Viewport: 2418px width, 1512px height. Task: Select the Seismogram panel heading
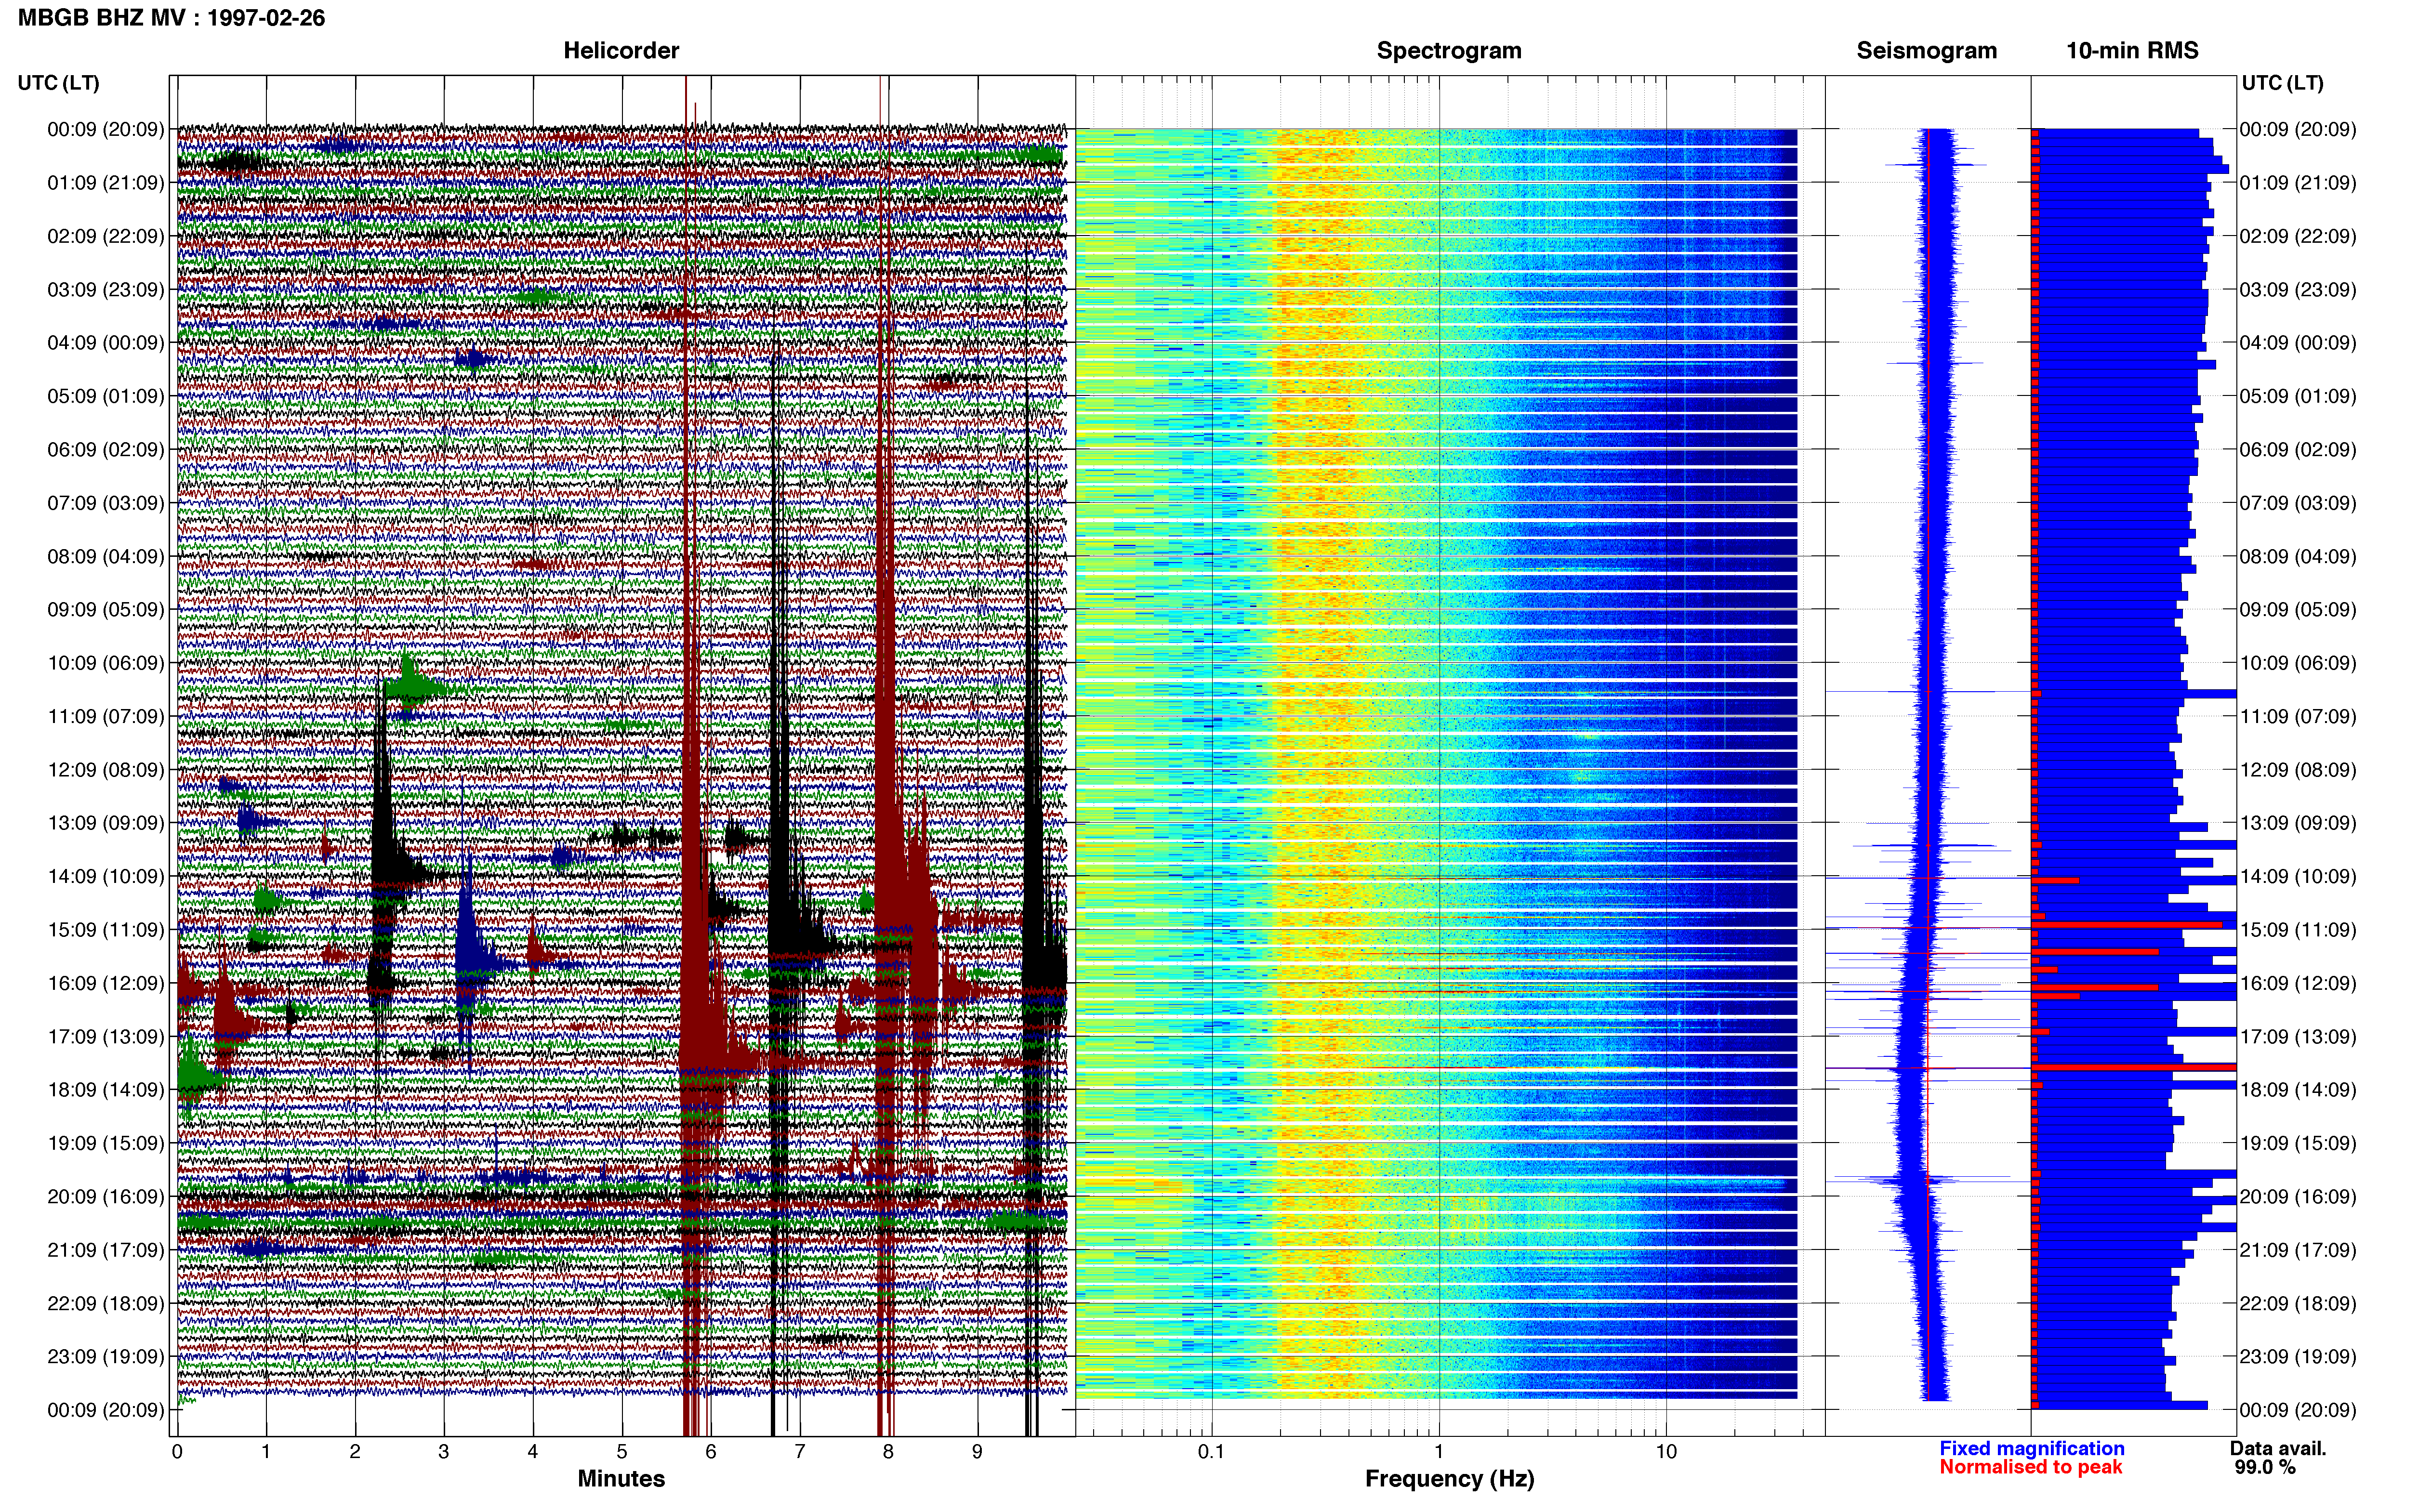[x=1926, y=51]
